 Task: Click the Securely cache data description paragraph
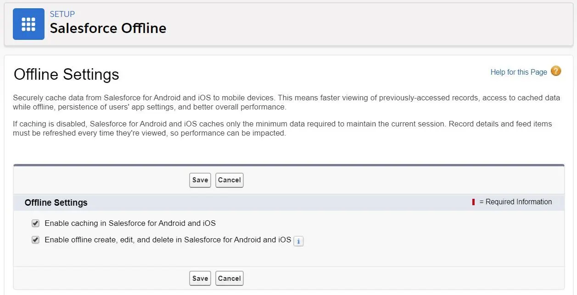[x=286, y=103]
